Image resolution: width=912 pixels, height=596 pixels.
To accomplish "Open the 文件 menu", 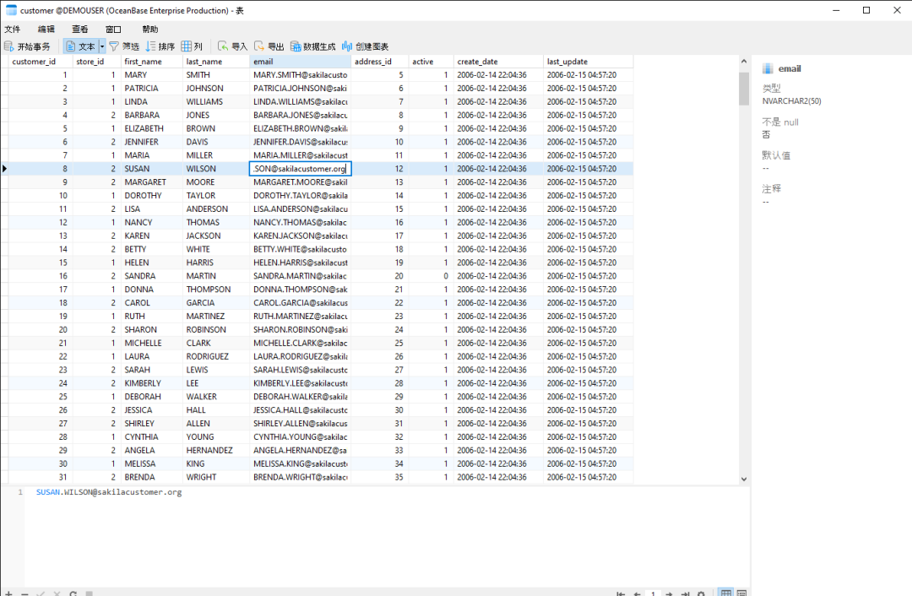I will [x=12, y=29].
